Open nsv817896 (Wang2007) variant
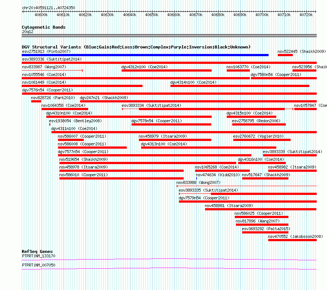The width and height of the screenshot is (327, 290). tap(258, 221)
